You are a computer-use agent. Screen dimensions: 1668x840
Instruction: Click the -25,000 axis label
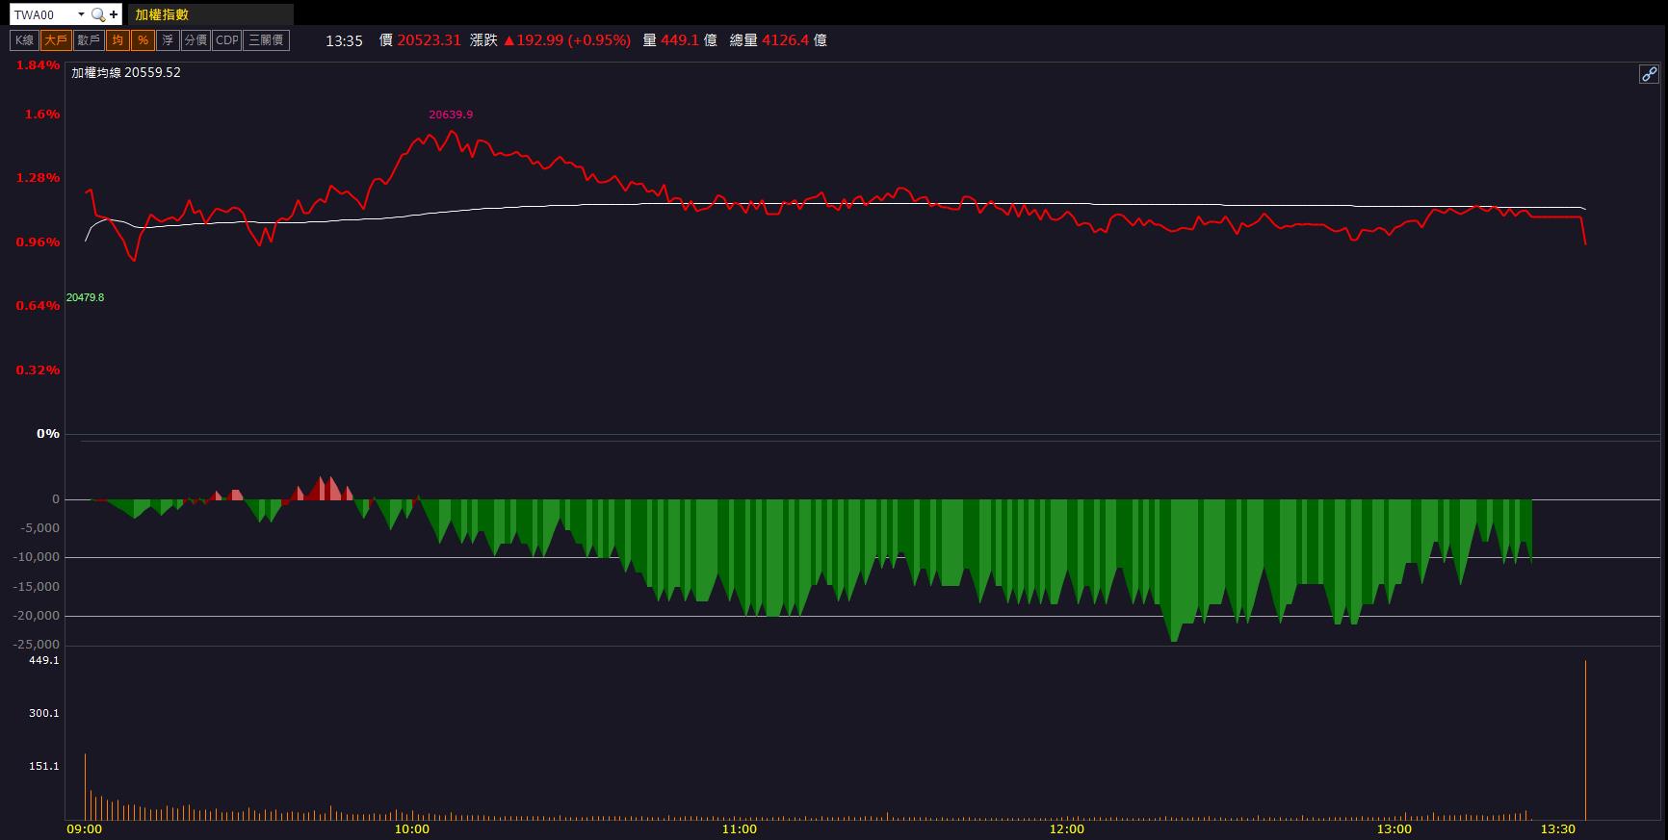pyautogui.click(x=37, y=645)
